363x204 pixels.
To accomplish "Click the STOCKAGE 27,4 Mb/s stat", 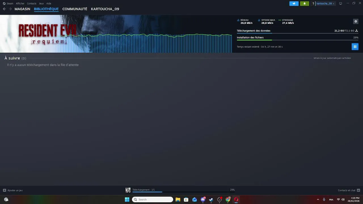I will [x=286, y=22].
